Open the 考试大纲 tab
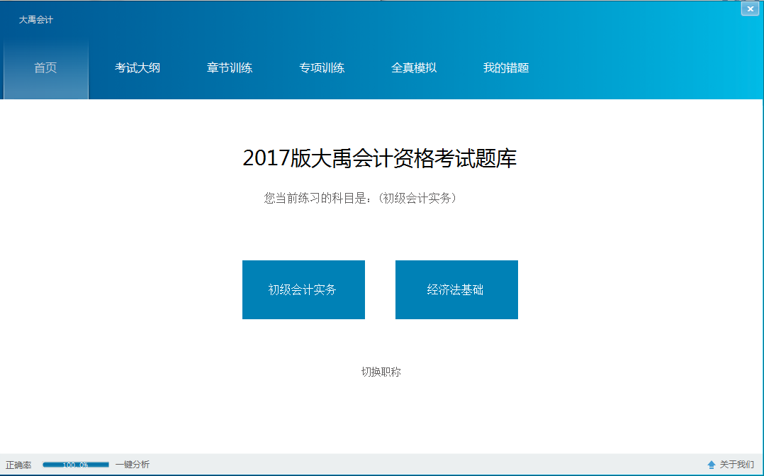 point(137,68)
